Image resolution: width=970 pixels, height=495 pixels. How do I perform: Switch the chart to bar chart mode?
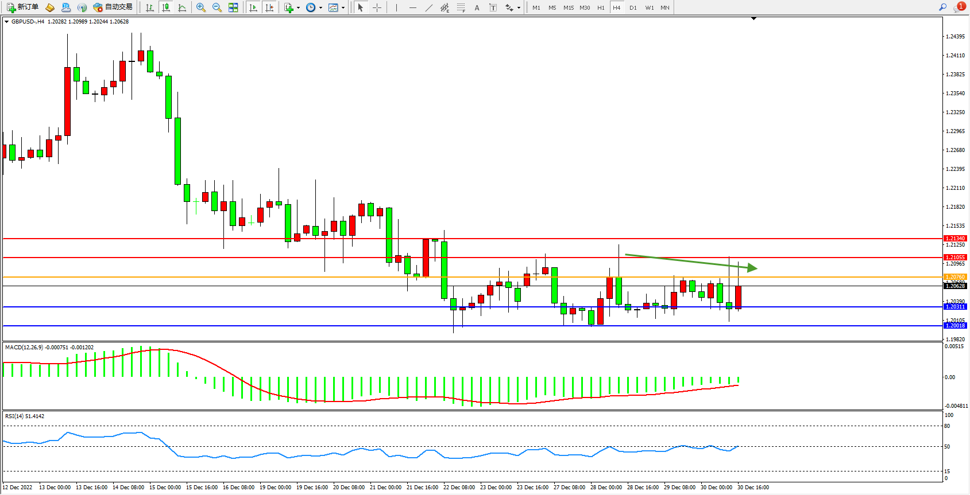150,7
